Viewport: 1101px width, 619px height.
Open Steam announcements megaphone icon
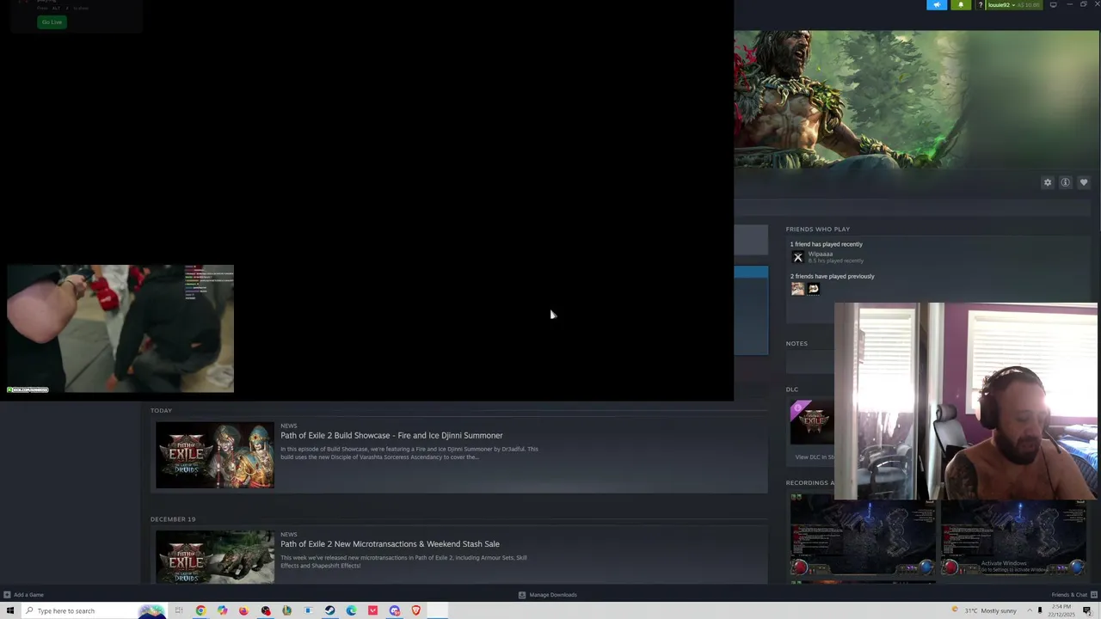[937, 5]
